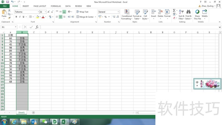Open the Tahoma font name dropdown

click(x=38, y=12)
